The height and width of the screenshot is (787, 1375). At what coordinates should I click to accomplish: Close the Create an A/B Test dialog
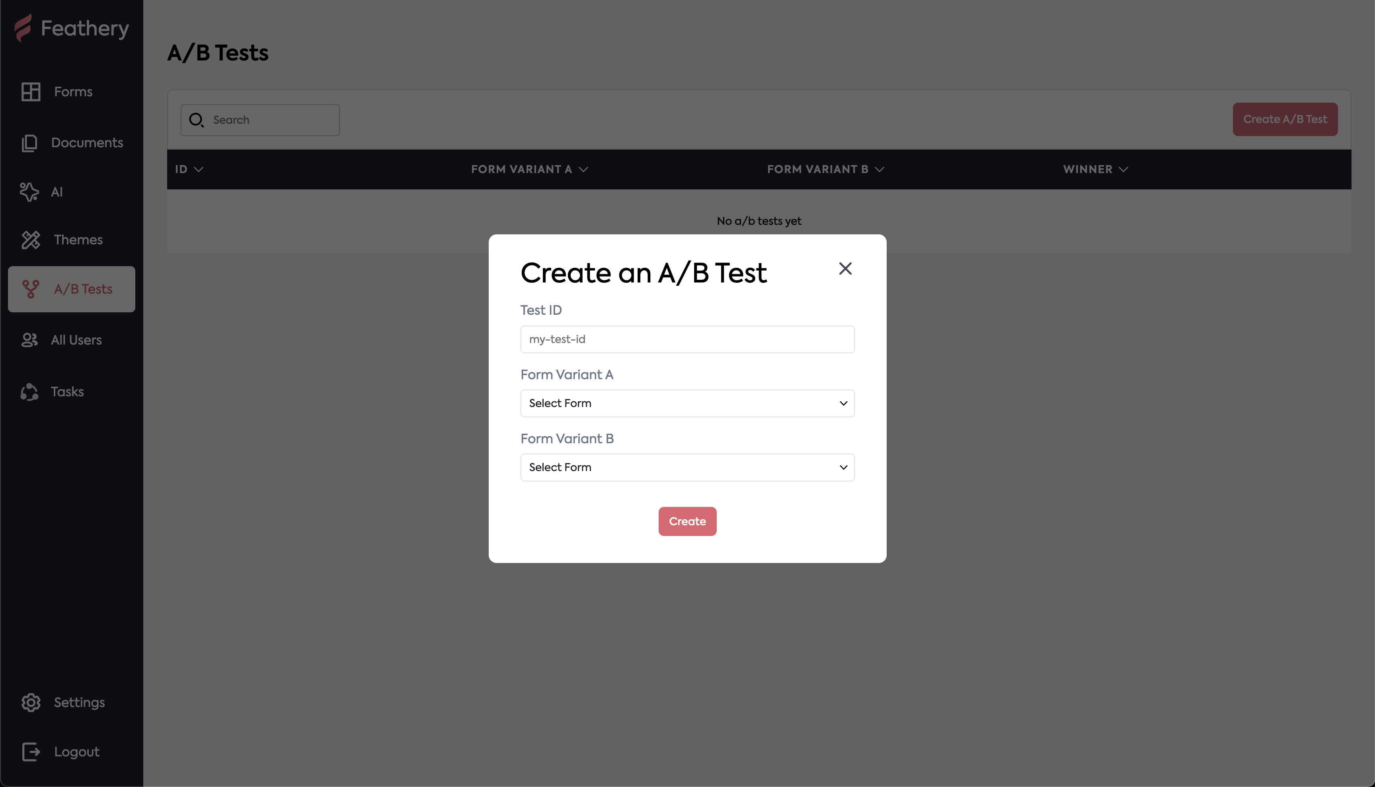click(845, 269)
